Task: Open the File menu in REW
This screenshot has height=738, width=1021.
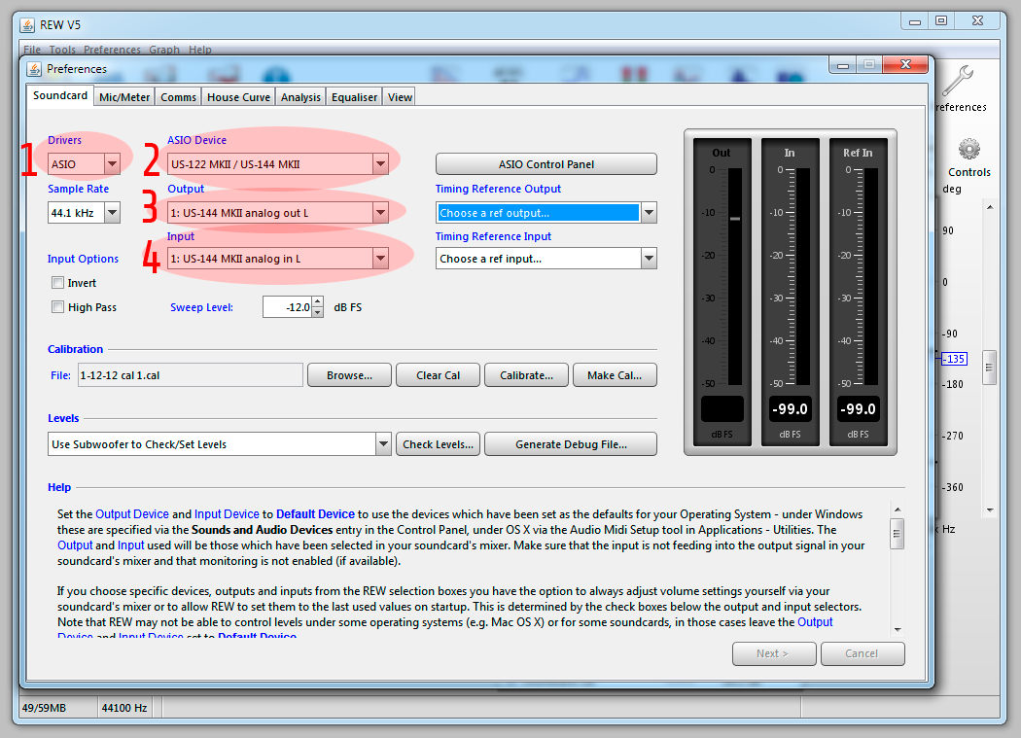Action: pyautogui.click(x=32, y=50)
